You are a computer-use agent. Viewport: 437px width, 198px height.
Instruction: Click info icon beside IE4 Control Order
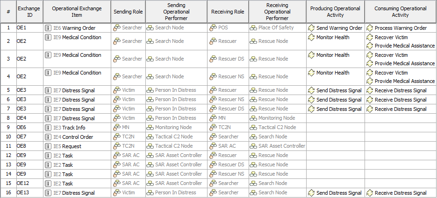[x=49, y=137]
